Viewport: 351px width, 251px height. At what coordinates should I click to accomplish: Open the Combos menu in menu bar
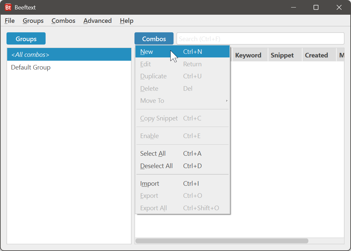(x=63, y=21)
